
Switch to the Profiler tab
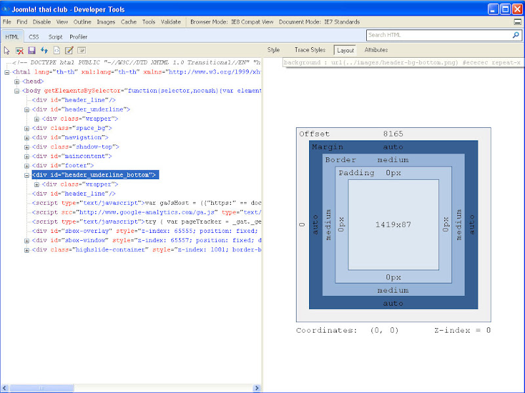[x=78, y=37]
